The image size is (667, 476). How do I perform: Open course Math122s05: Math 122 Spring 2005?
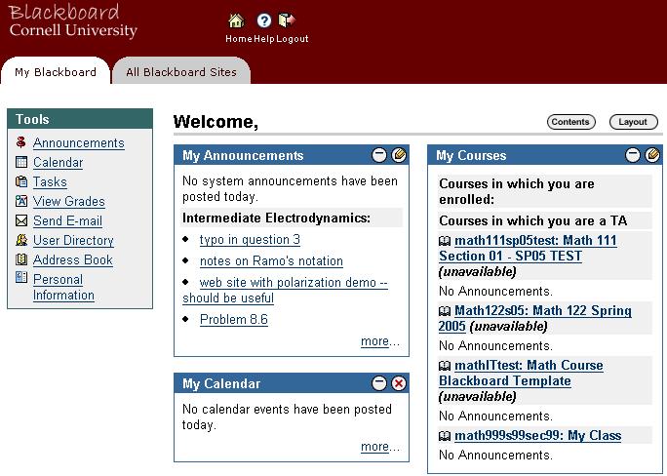pyautogui.click(x=535, y=319)
